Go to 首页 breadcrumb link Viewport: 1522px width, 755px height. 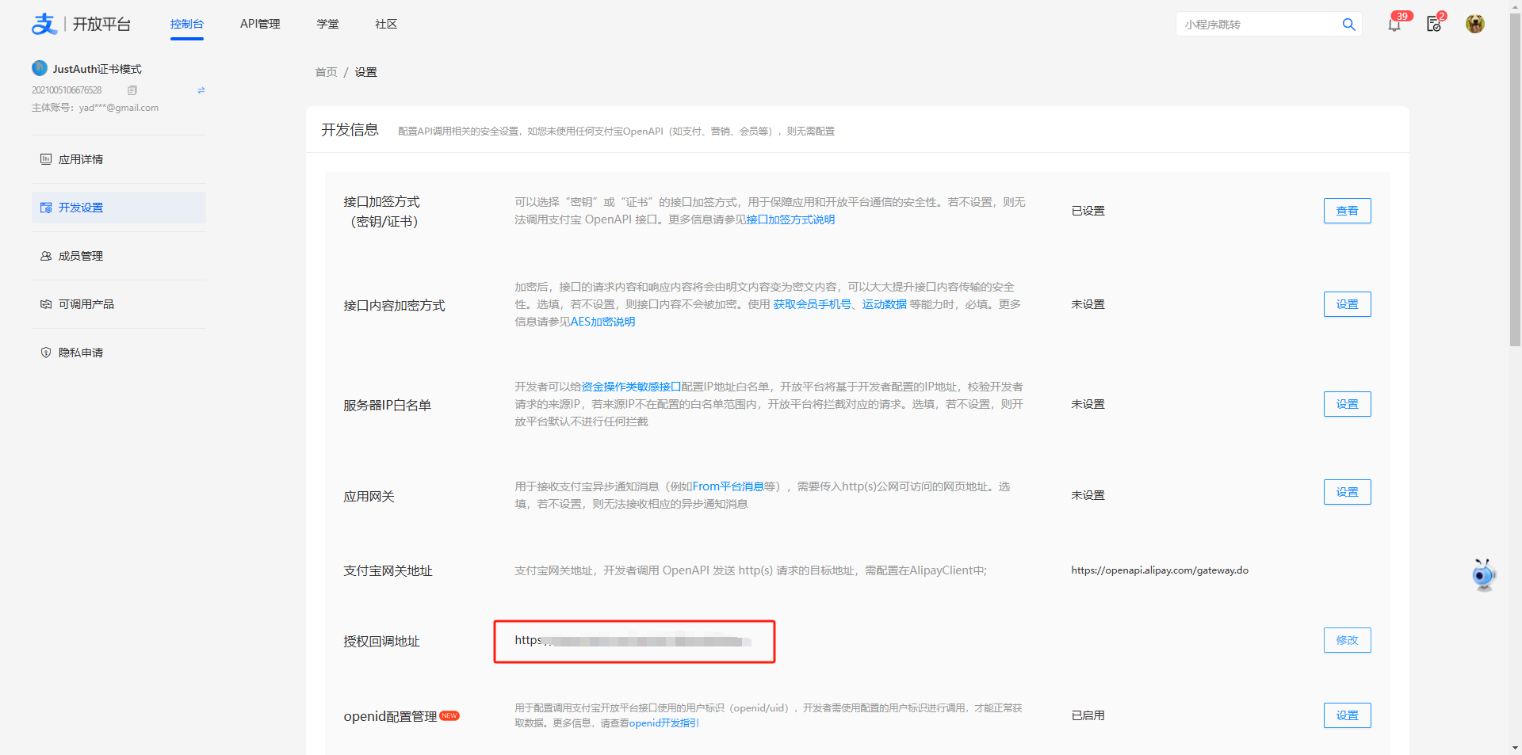point(326,72)
